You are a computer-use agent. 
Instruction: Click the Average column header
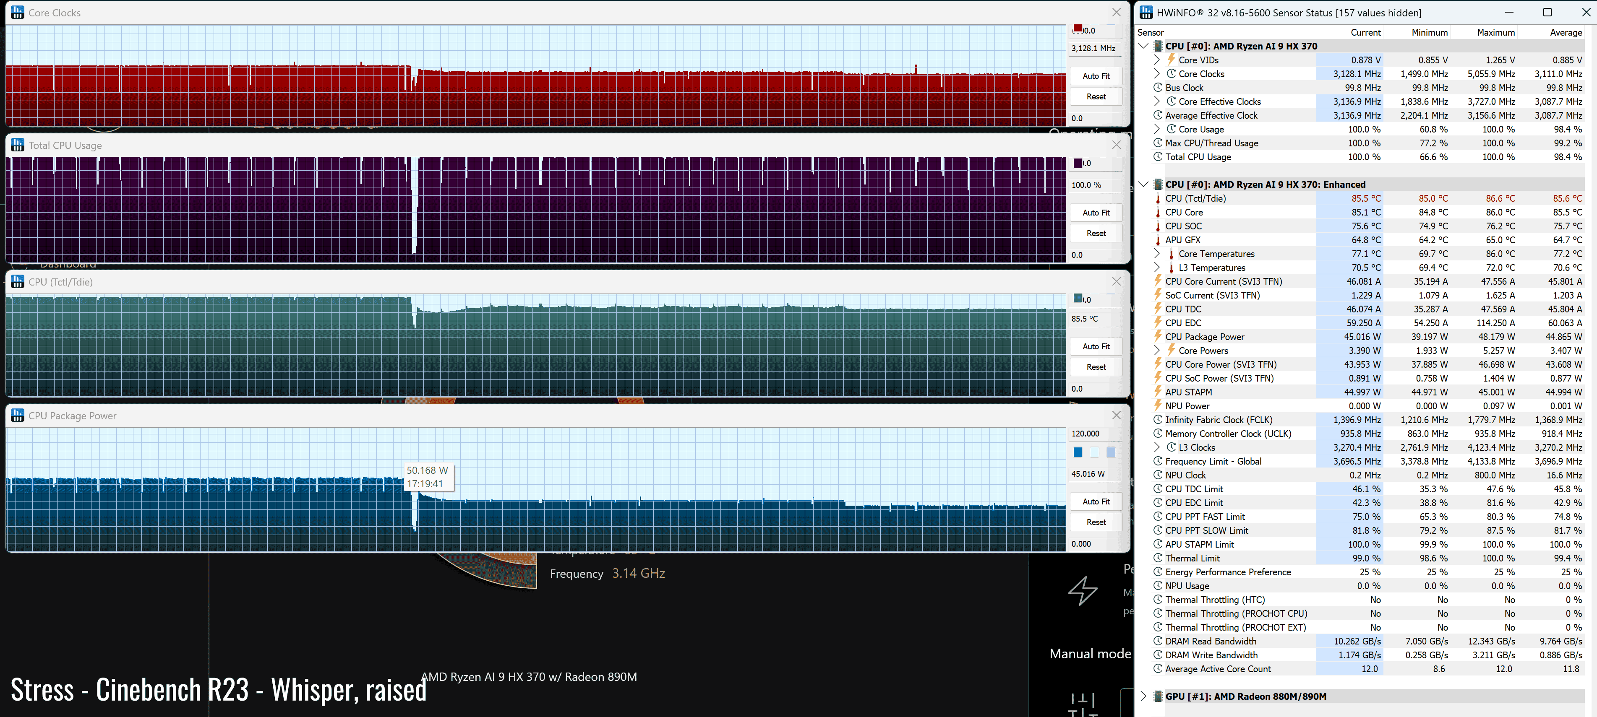(1566, 32)
